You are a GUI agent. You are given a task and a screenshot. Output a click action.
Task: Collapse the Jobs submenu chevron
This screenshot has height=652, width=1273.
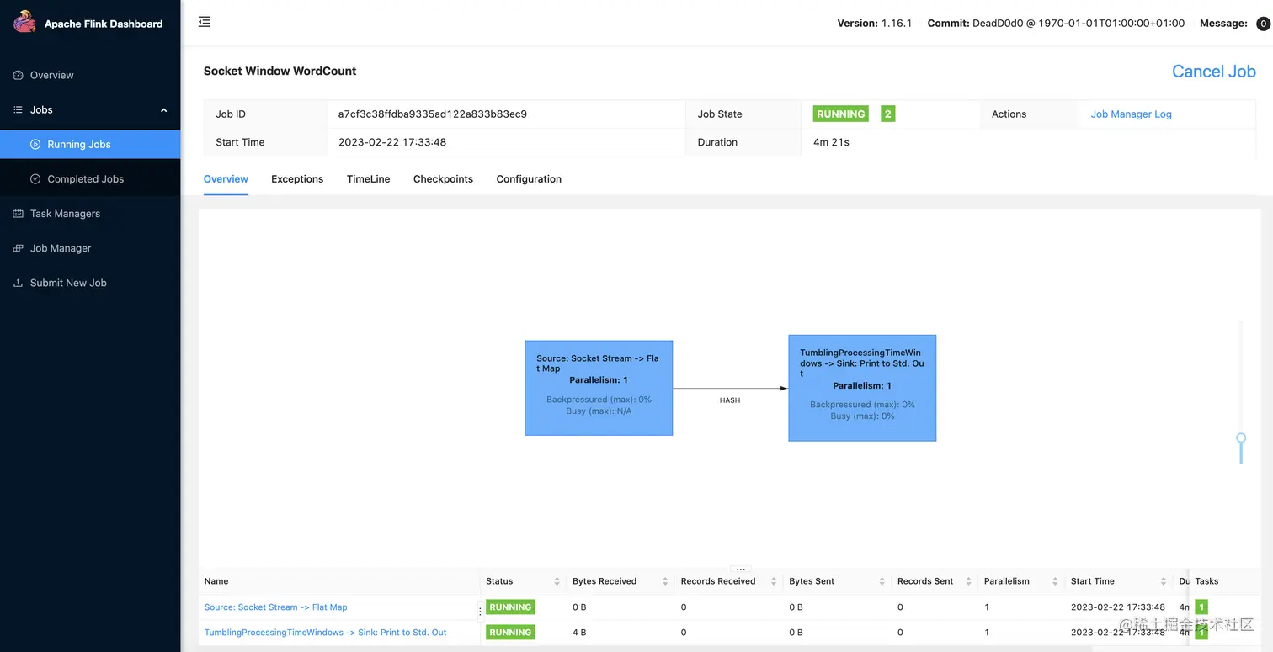(x=163, y=110)
